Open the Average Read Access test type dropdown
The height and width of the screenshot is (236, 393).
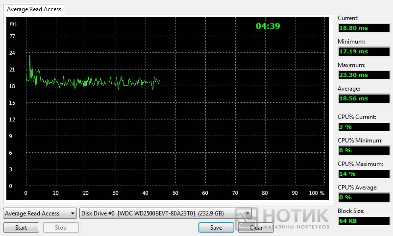40,213
